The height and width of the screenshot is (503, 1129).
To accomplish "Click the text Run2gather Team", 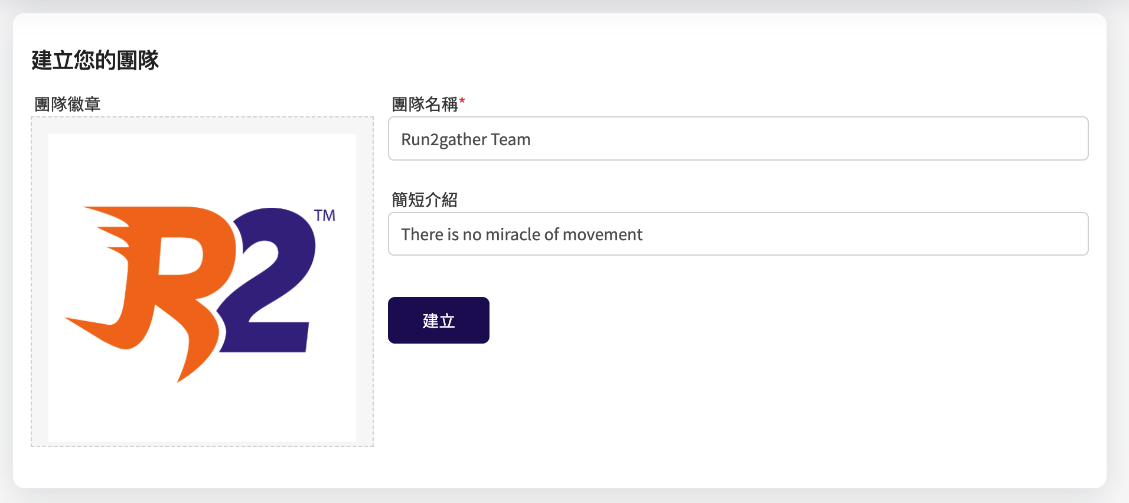I will coord(466,139).
